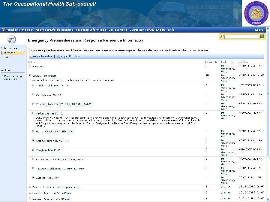Open the Abstracts discussion link
270x202 pixels.
(x=38, y=66)
